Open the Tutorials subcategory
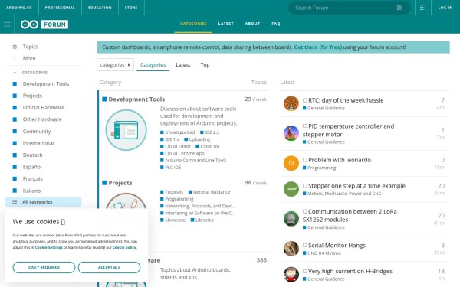The height and width of the screenshot is (287, 460). 174,192
